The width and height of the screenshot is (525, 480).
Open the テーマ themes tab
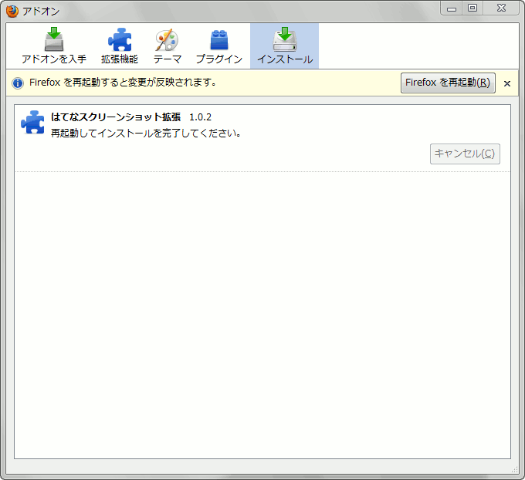click(x=167, y=46)
